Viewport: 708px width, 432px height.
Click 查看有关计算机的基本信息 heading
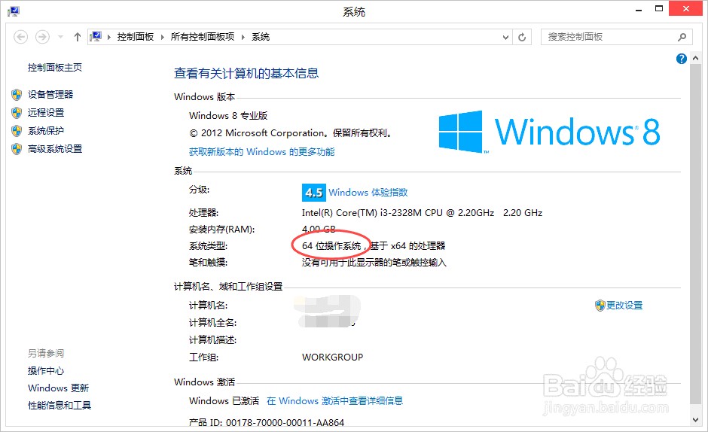click(x=246, y=73)
